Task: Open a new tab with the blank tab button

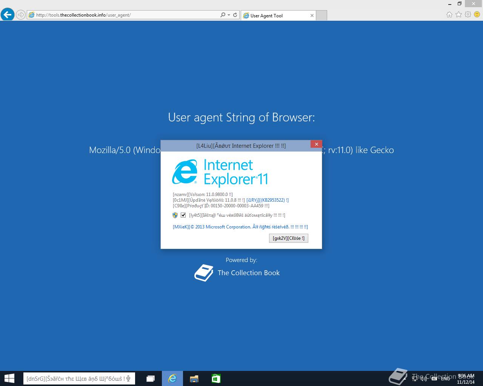Action: tap(321, 15)
